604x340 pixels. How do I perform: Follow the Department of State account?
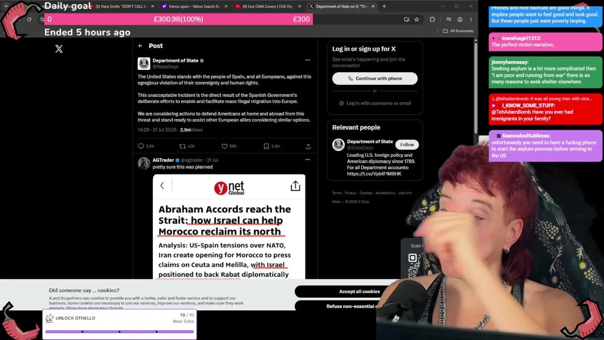click(407, 144)
